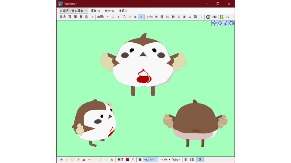Open the 塗 sub-window
The height and width of the screenshot is (163, 291).
[184, 17]
